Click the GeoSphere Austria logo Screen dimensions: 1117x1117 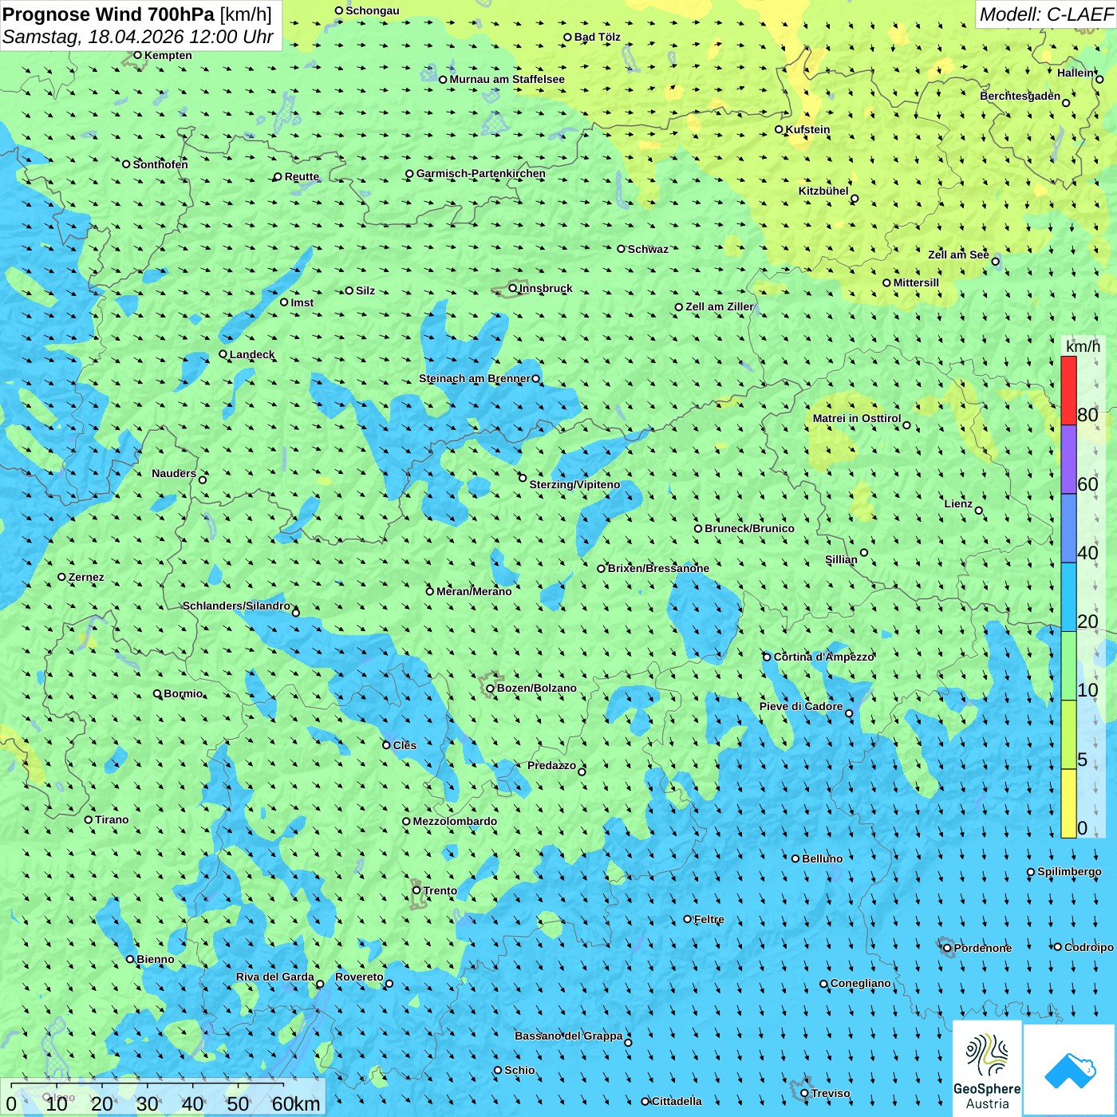(x=987, y=1069)
